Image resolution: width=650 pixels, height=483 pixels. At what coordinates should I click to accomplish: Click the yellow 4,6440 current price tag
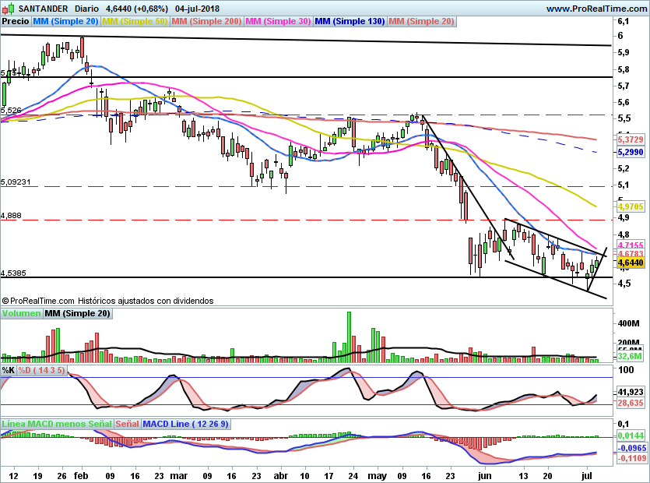[631, 263]
